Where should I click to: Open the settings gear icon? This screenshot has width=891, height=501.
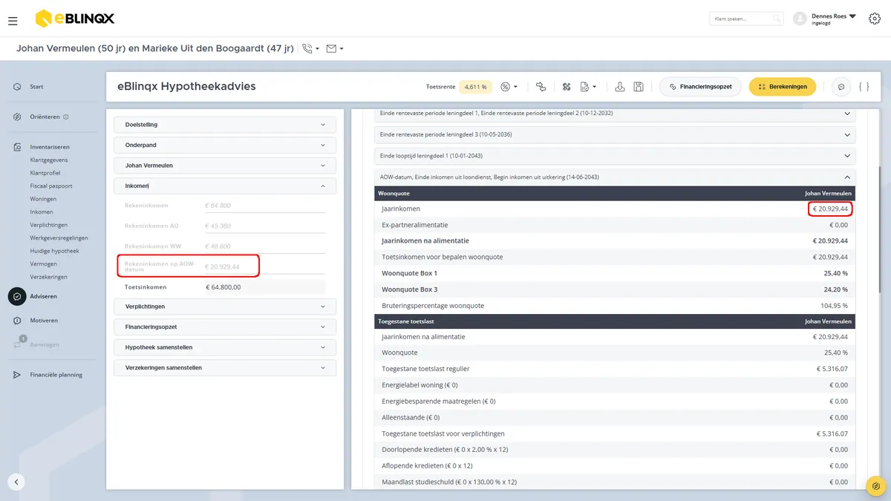(874, 19)
